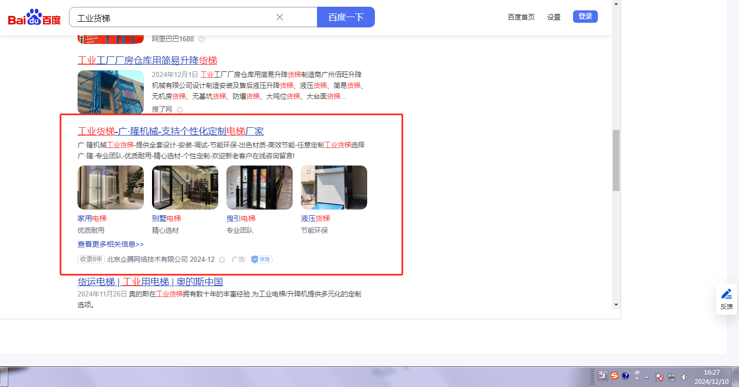Open Action Center flag icon in tray
Screen dimensions: 739x387
click(x=659, y=377)
